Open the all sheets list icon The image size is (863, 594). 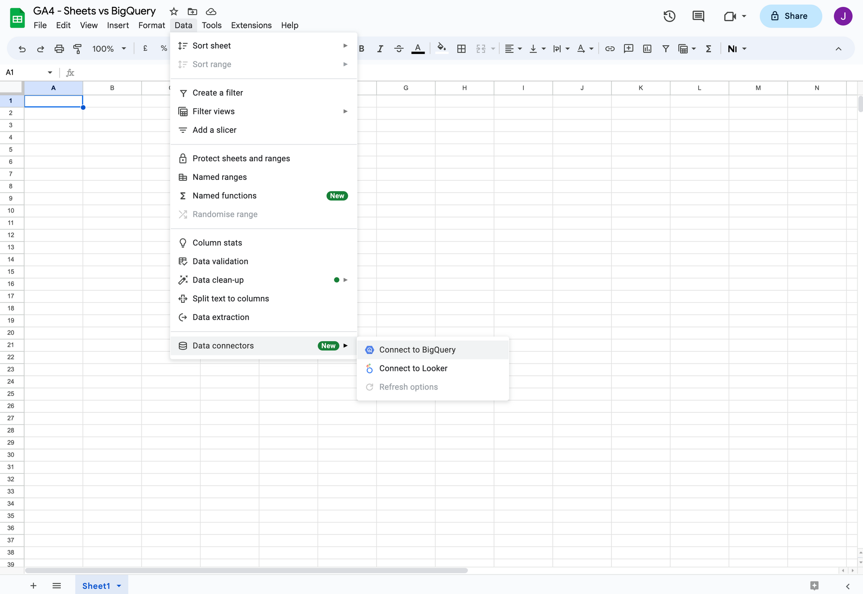[57, 585]
